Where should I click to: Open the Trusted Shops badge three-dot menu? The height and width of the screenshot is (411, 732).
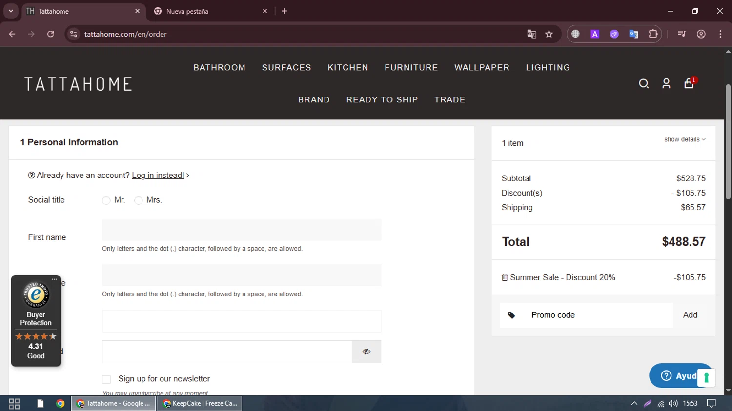(x=54, y=279)
